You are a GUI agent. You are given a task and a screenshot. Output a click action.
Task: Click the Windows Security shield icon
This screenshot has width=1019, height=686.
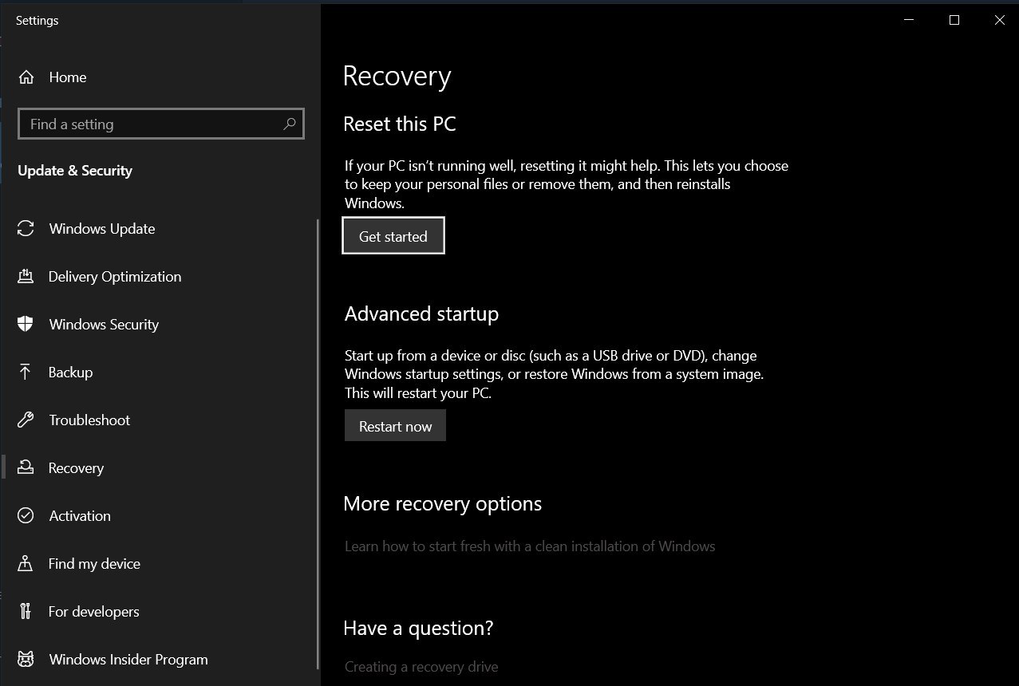26,325
